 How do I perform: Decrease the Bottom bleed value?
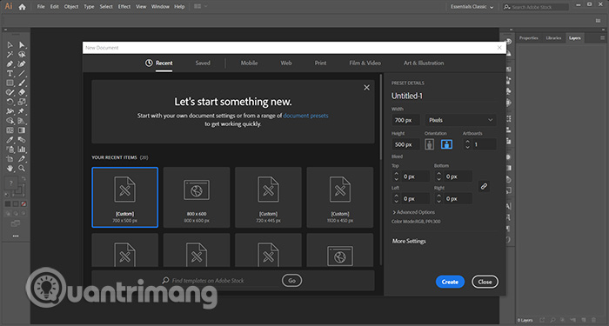coord(438,179)
